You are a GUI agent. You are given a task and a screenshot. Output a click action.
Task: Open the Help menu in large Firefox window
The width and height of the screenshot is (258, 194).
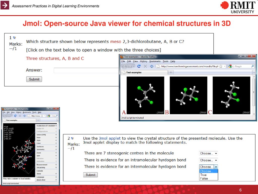pyautogui.click(x=173, y=61)
